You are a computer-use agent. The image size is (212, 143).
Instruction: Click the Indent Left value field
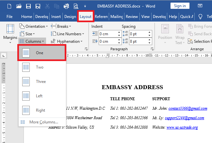click(108, 34)
